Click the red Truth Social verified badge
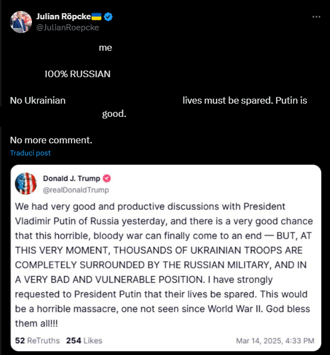This screenshot has height=355, width=330. tap(107, 179)
